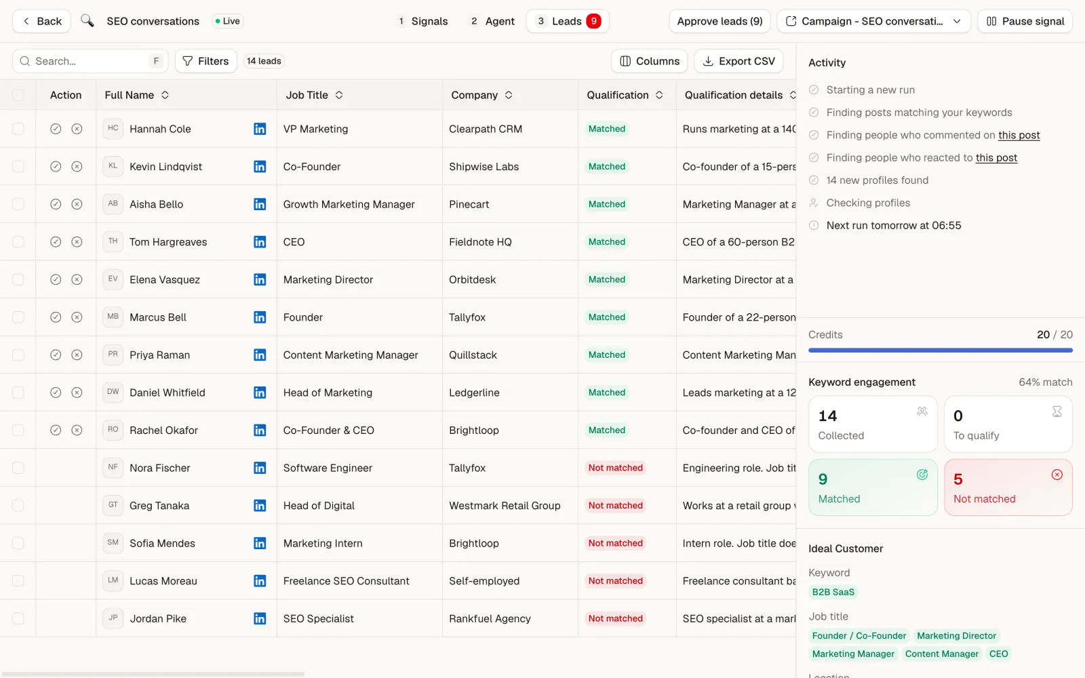Open 'this post' link for commented people
This screenshot has width=1085, height=678.
[x=1019, y=135]
